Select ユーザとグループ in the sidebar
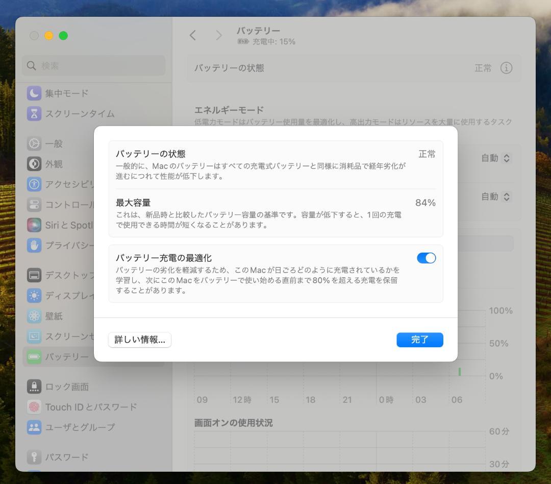551x484 pixels. (34, 427)
